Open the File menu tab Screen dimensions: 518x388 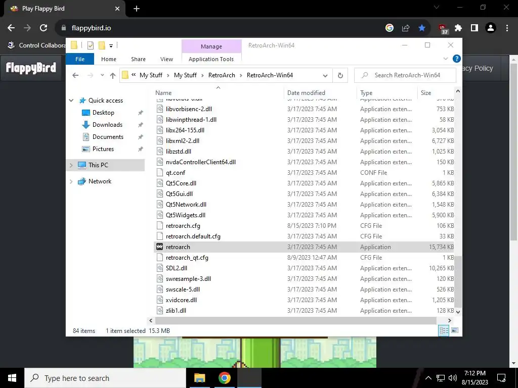pos(80,59)
